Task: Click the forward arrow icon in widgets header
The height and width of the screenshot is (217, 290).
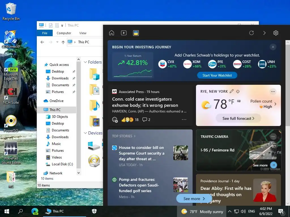Action: click(264, 33)
